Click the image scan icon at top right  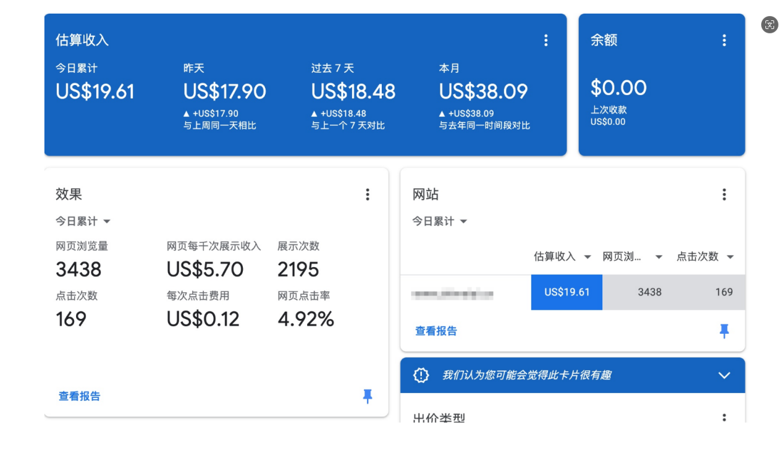coord(769,25)
